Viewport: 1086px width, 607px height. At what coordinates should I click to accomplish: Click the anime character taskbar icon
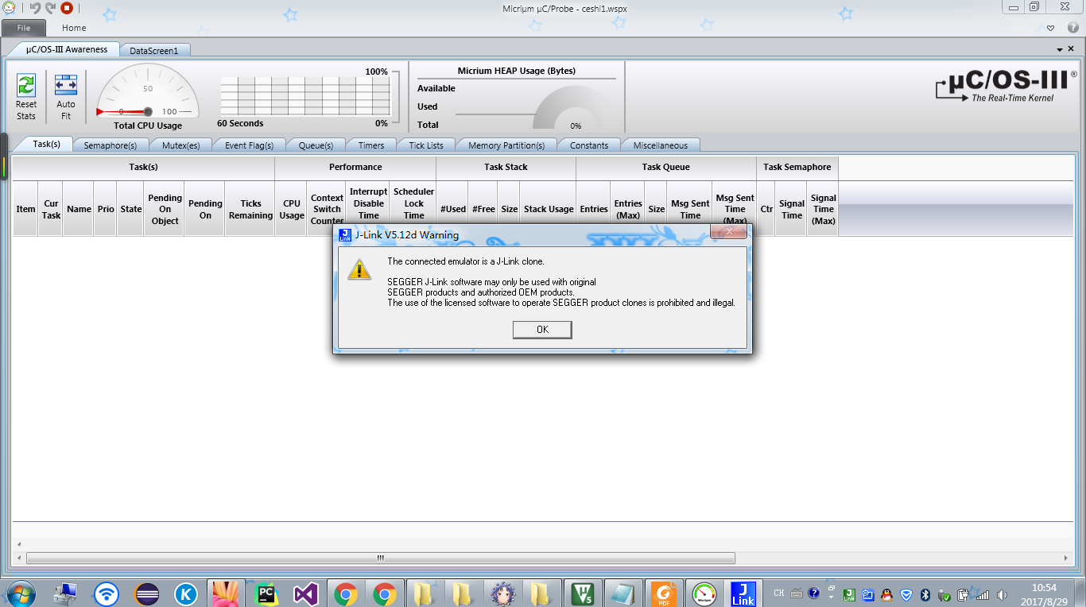coord(504,593)
